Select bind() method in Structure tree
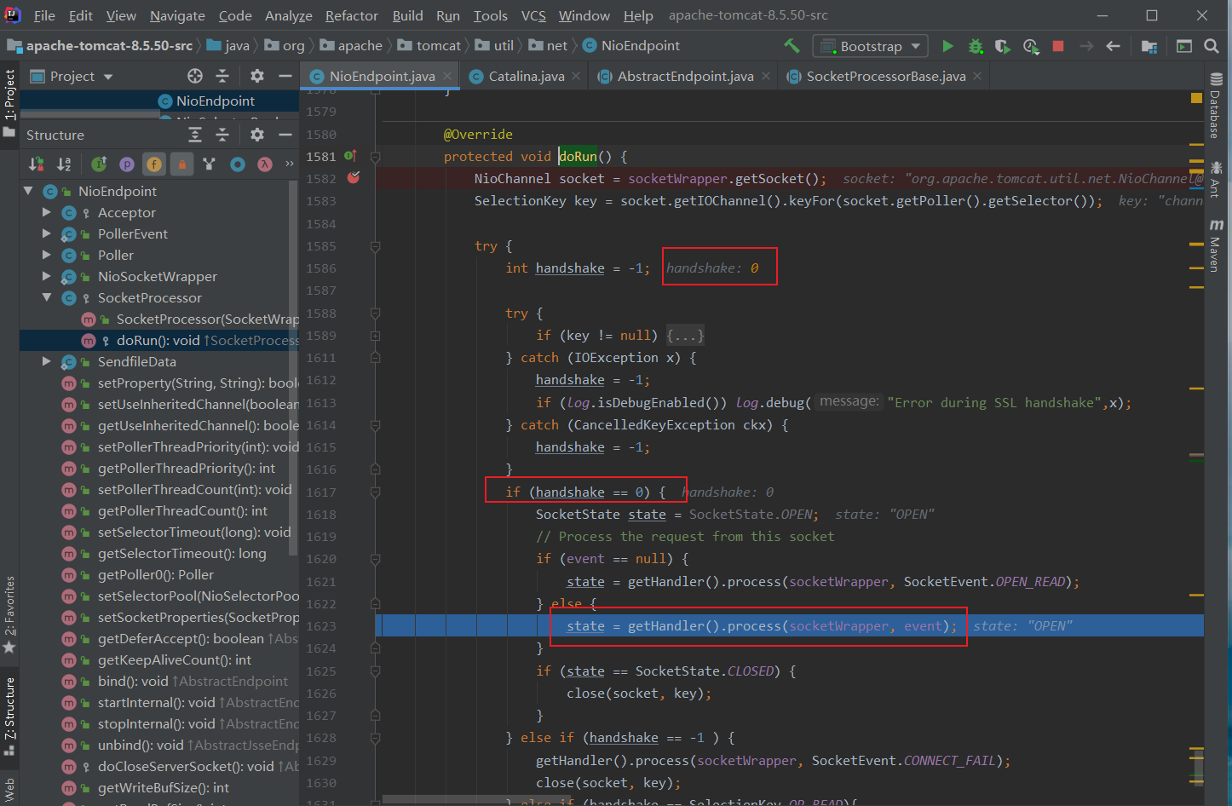Viewport: 1232px width, 806px height. (158, 681)
